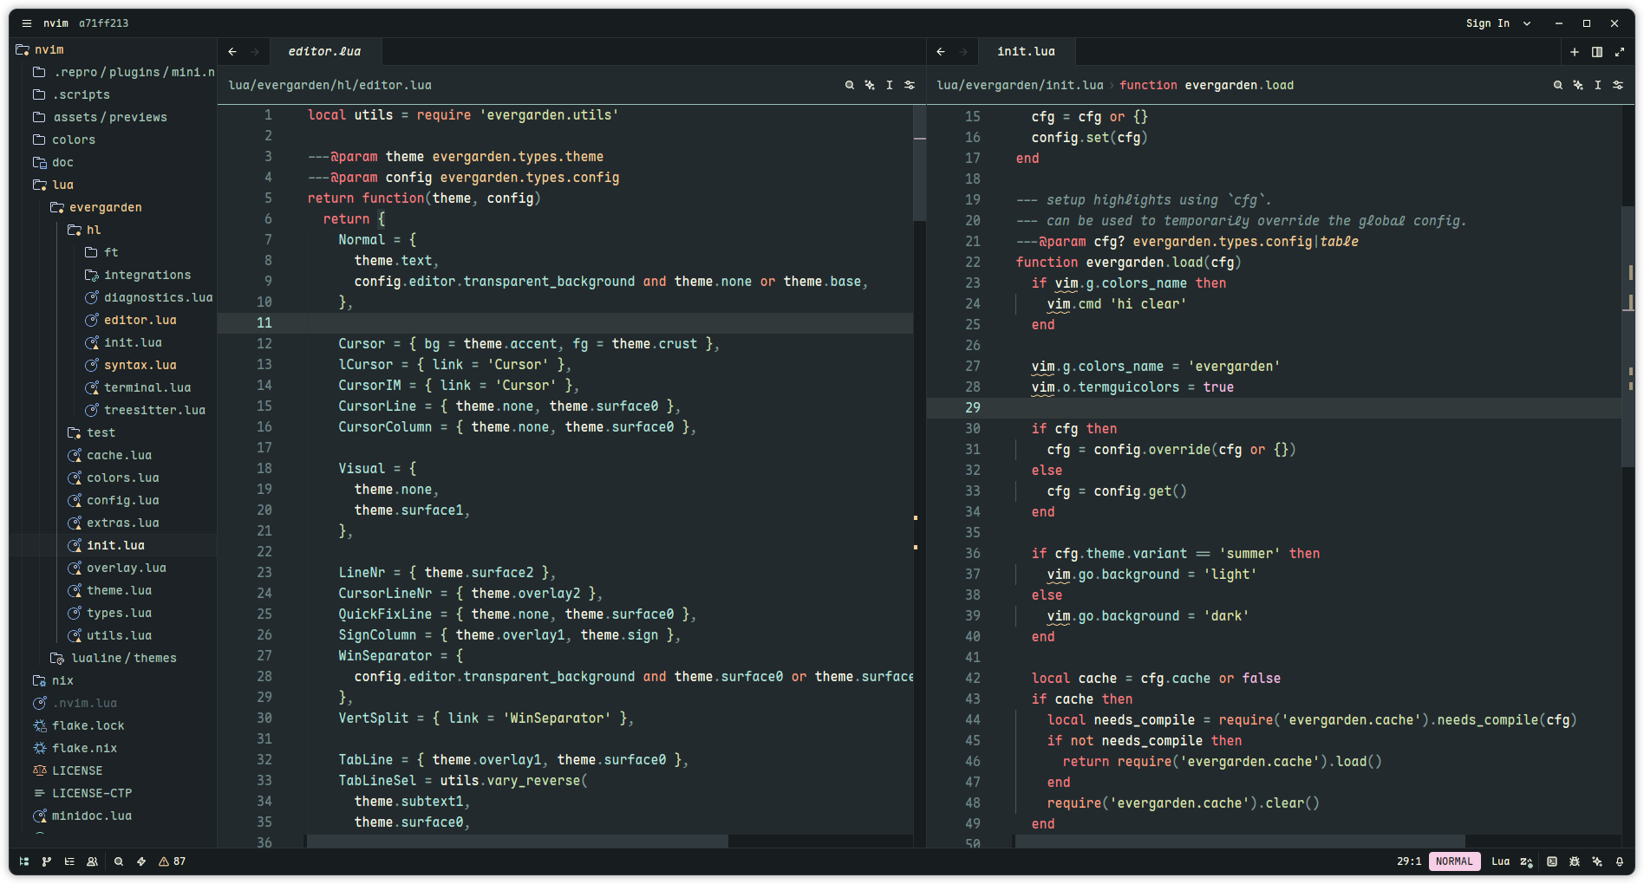Open the application hamburger menu

click(27, 23)
